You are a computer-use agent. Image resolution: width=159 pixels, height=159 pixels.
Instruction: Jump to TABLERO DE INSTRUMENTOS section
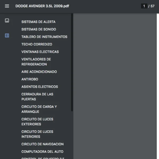[x=44, y=37]
